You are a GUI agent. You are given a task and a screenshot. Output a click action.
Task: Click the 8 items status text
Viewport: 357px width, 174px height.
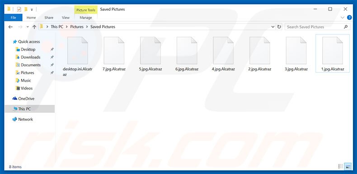[15, 167]
